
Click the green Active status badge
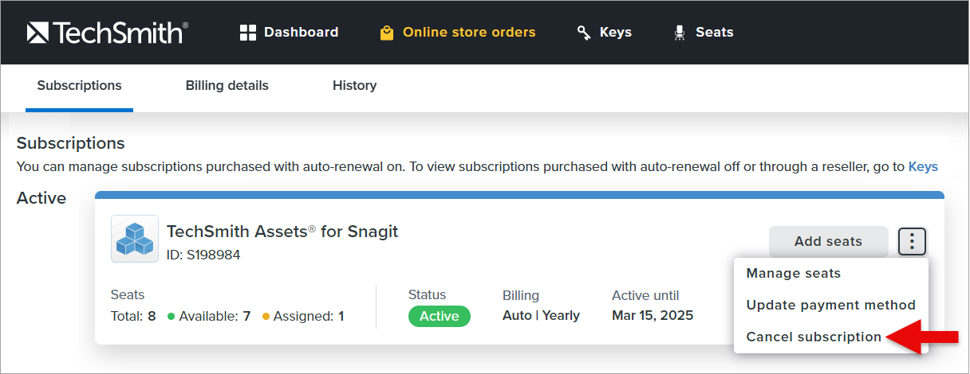[x=439, y=317]
